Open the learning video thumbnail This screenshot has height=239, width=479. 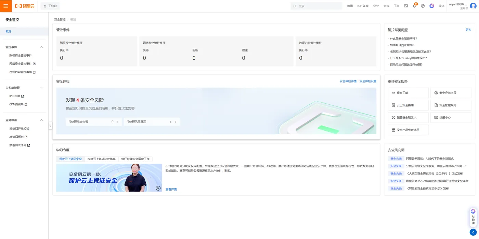109,178
